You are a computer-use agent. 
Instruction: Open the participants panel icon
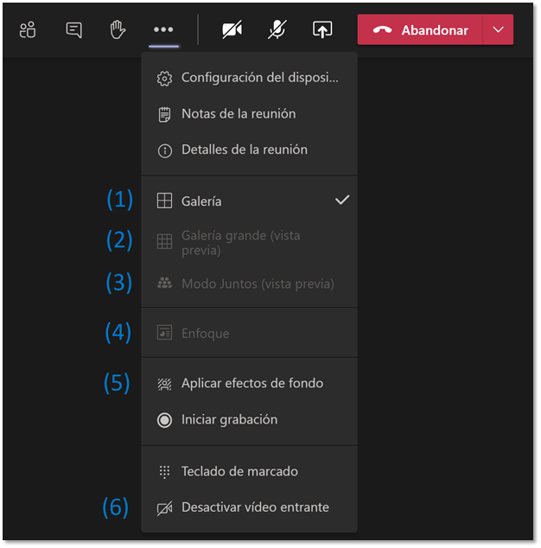28,29
